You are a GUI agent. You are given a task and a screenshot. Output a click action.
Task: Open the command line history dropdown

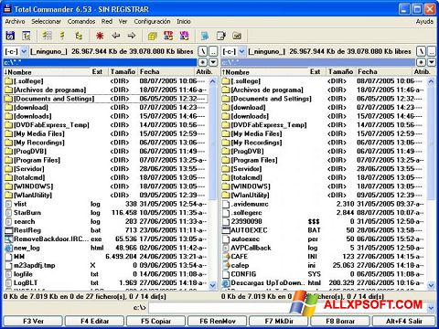click(431, 308)
